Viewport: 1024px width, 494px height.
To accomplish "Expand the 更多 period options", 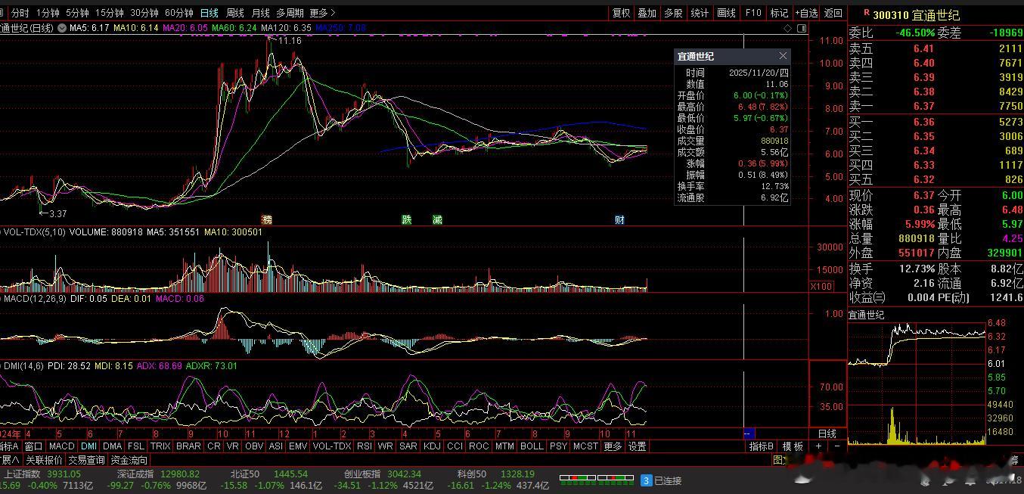I will pyautogui.click(x=321, y=13).
